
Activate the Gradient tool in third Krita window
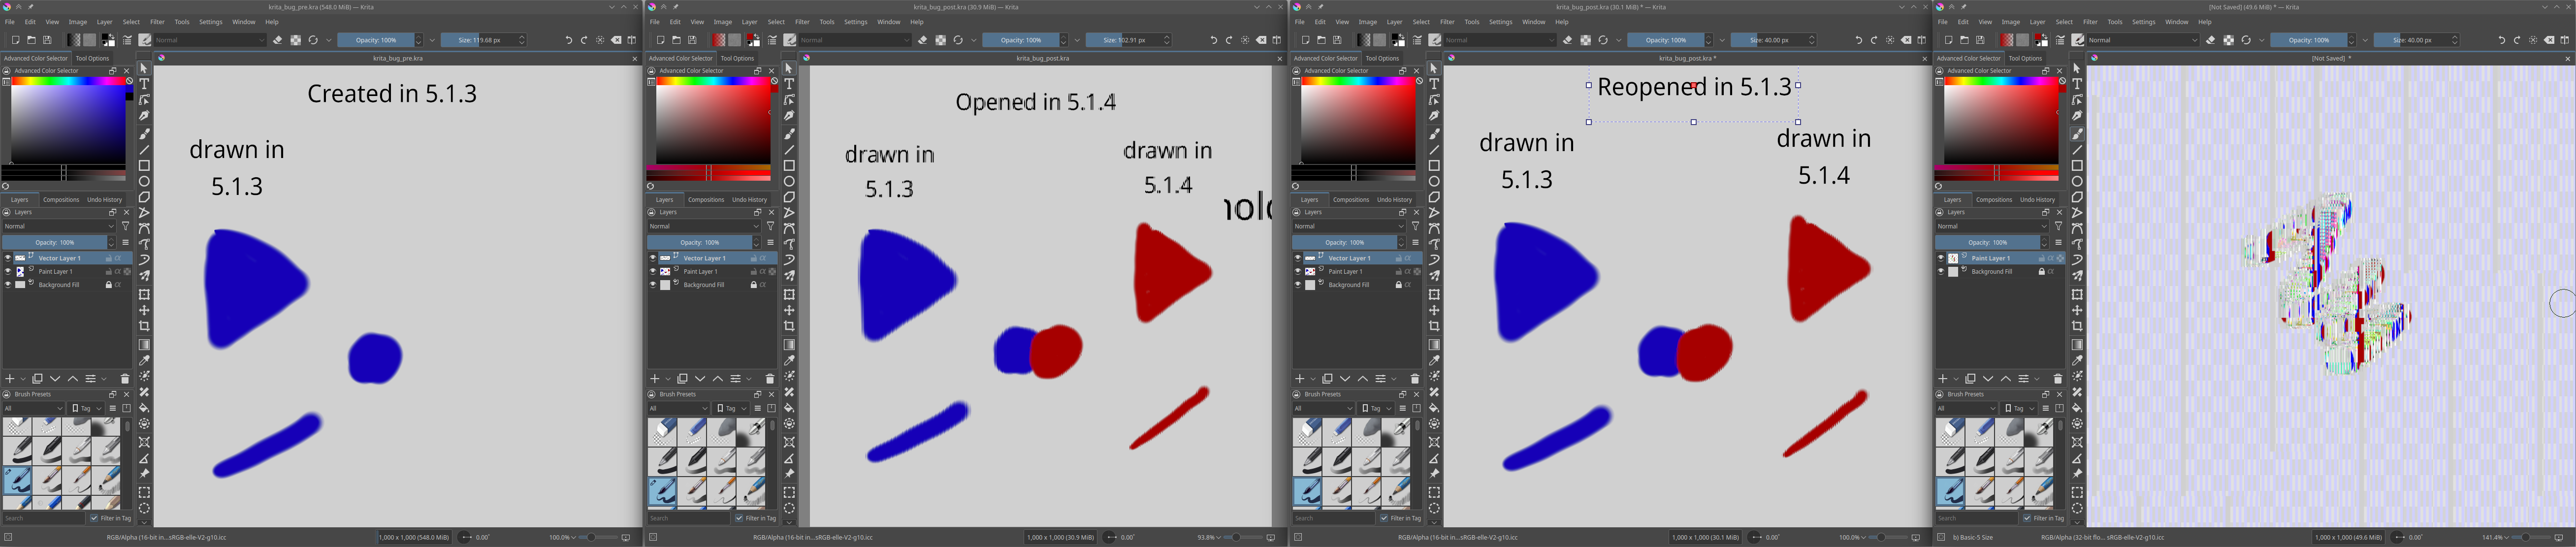[x=1434, y=345]
